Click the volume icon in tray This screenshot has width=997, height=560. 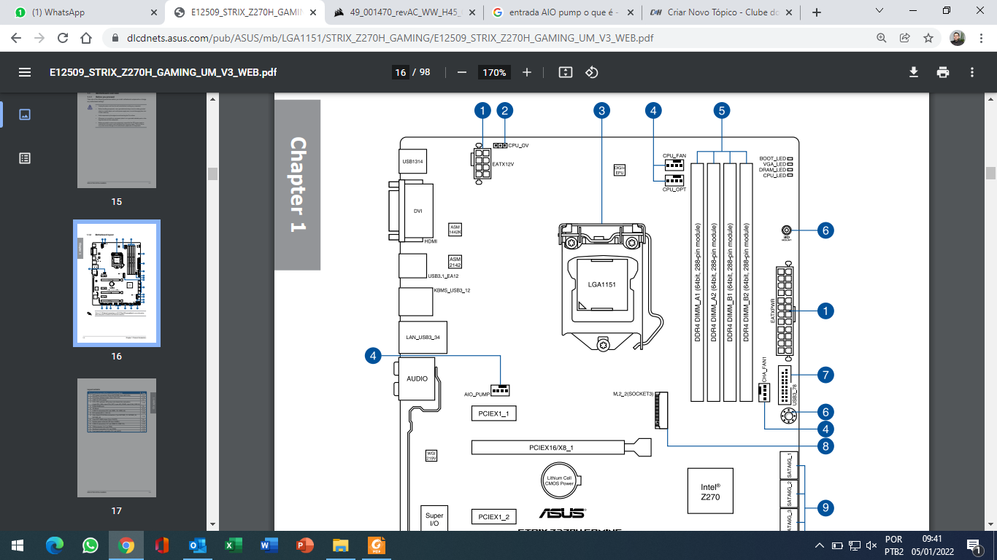[x=871, y=545]
